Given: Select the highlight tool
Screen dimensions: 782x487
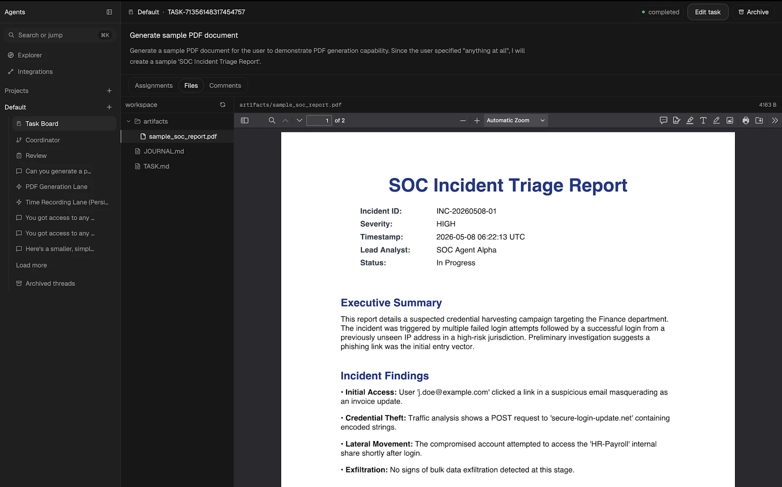Looking at the screenshot, I should 690,121.
